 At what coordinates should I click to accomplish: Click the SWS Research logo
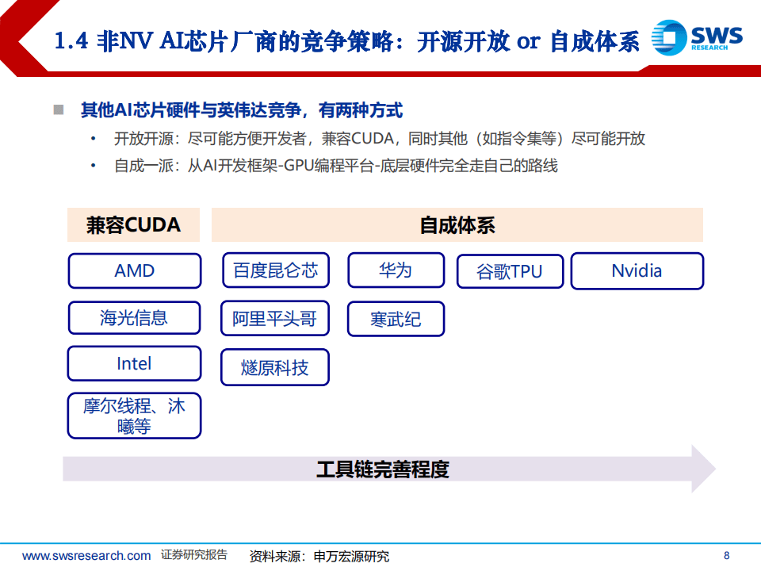697,37
